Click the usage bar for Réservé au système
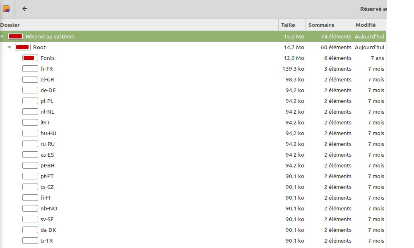The width and height of the screenshot is (414, 248). click(x=15, y=37)
